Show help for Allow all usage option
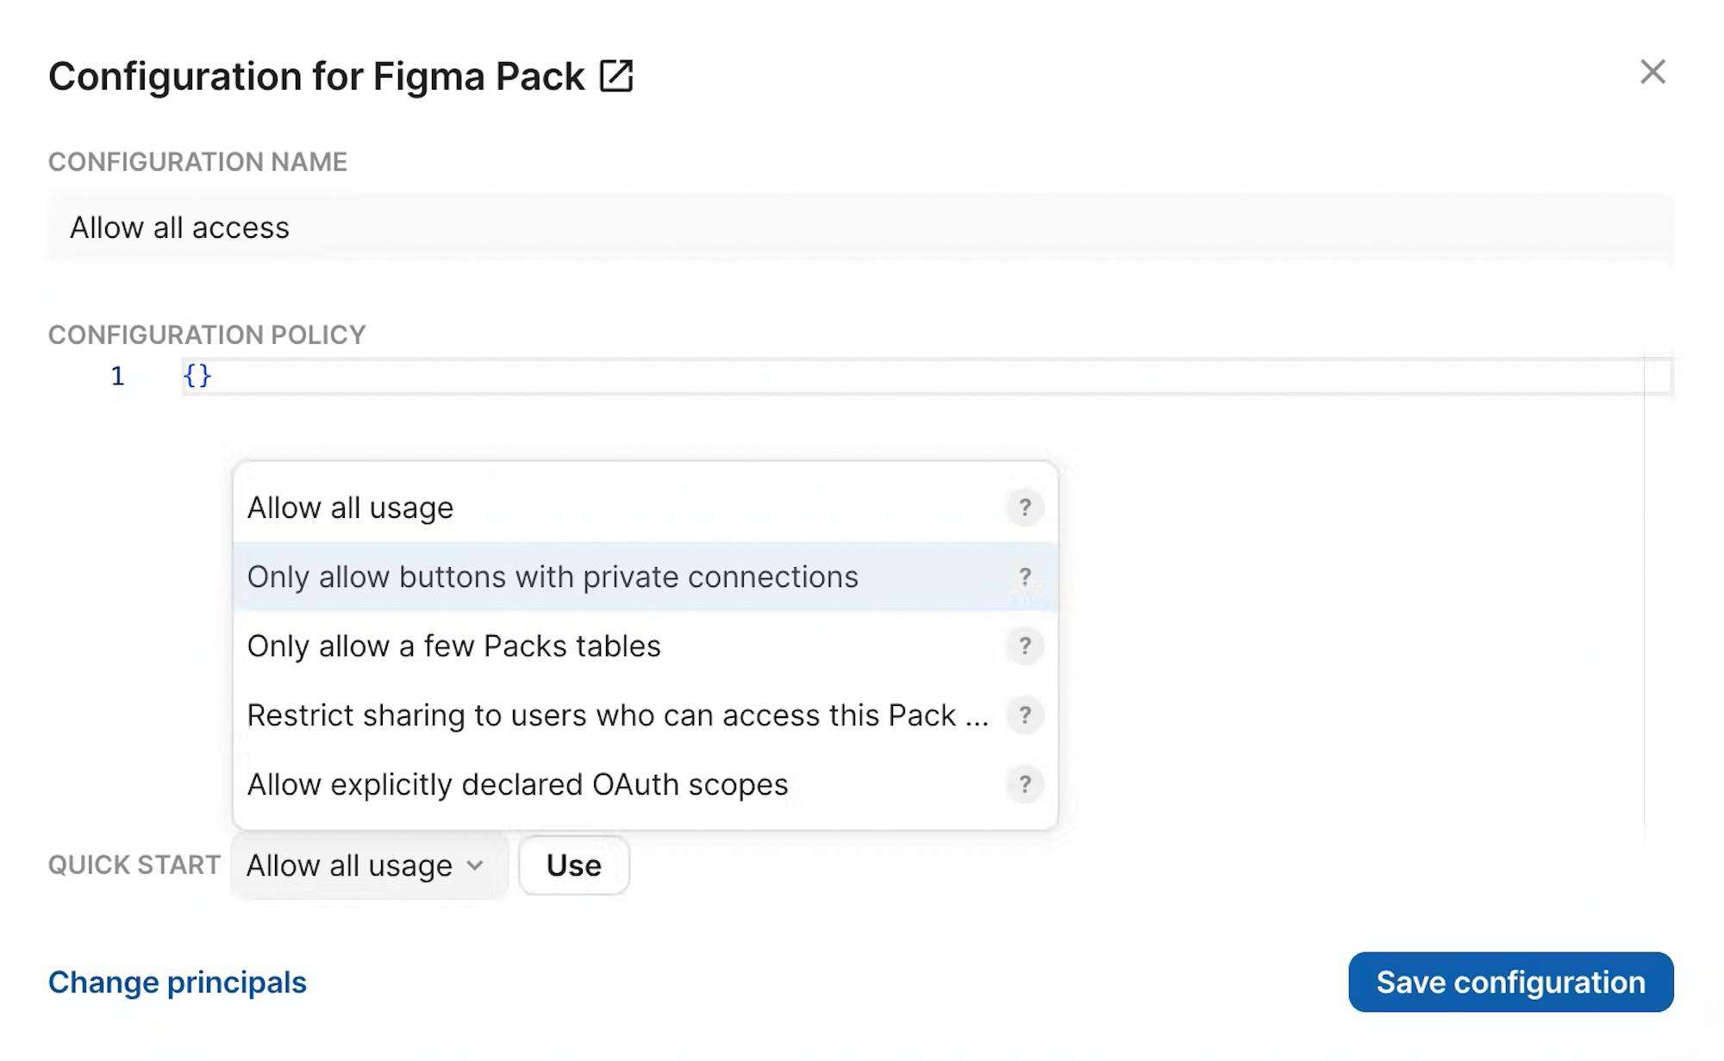The width and height of the screenshot is (1724, 1061). (1025, 508)
